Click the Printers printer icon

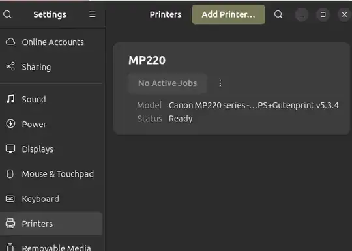10,224
